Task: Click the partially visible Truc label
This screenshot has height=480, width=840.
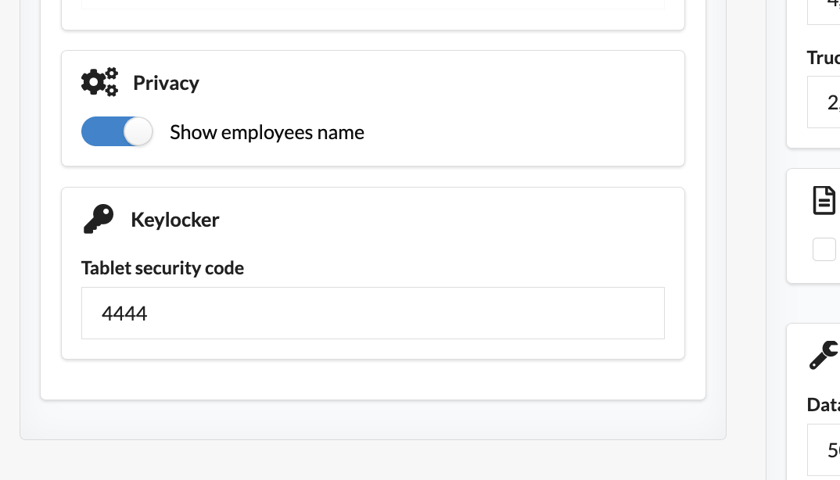Action: click(824, 57)
